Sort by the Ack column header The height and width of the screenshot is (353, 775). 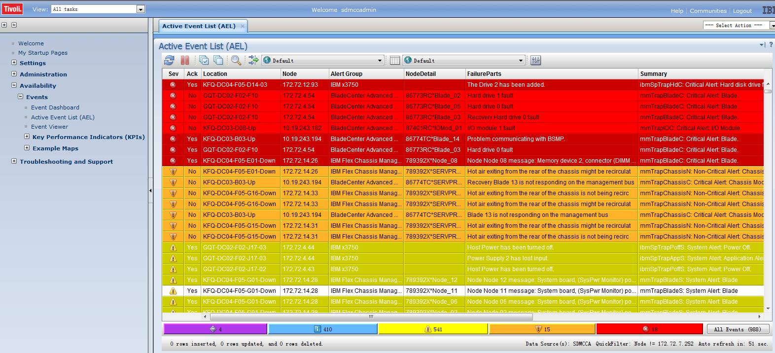click(x=192, y=74)
